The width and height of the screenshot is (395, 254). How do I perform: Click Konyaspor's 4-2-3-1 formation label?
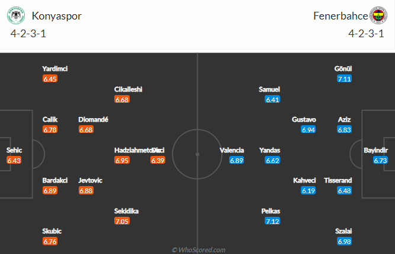(28, 34)
